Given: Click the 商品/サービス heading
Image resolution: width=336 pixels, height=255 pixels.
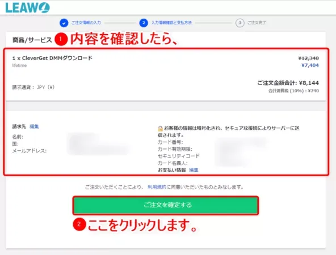Looking at the screenshot, I should (x=32, y=40).
